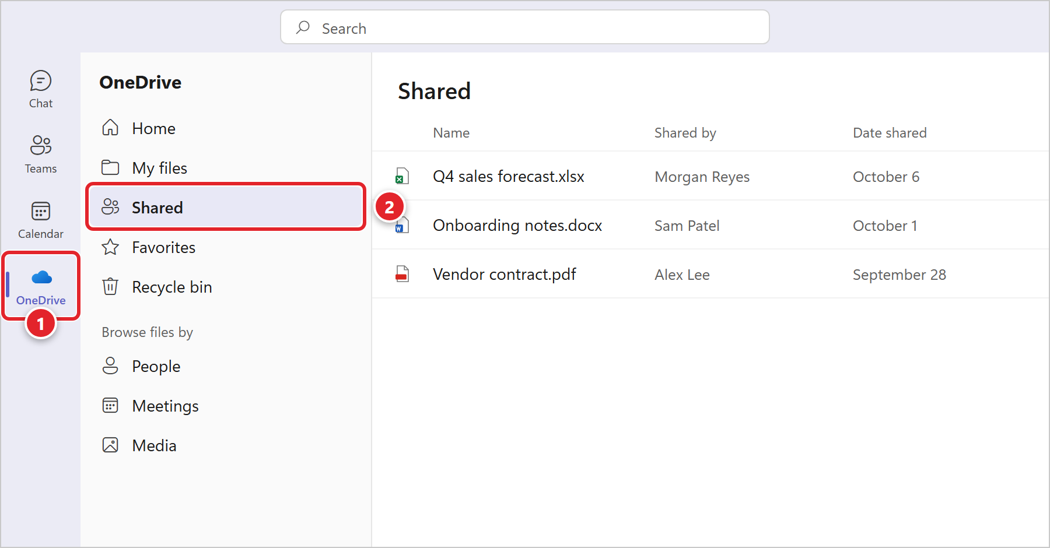Click the OneDrive panel heading

(140, 82)
